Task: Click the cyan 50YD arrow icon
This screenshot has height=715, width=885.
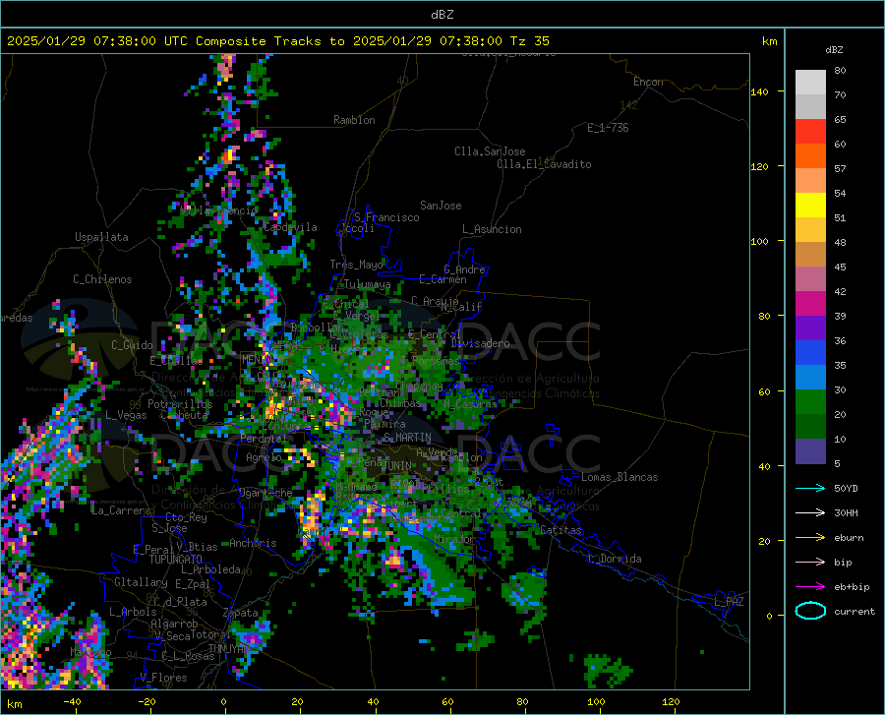Action: (x=810, y=488)
